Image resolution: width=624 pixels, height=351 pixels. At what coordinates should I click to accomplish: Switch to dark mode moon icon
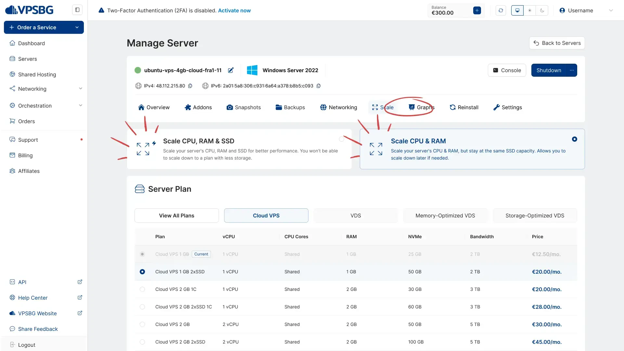coord(542,10)
